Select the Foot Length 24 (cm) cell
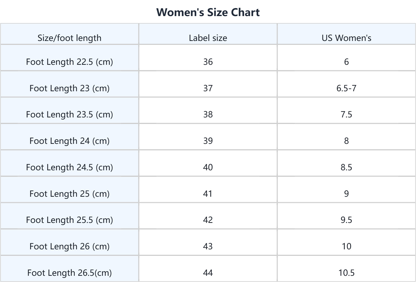The width and height of the screenshot is (416, 282). (x=69, y=141)
